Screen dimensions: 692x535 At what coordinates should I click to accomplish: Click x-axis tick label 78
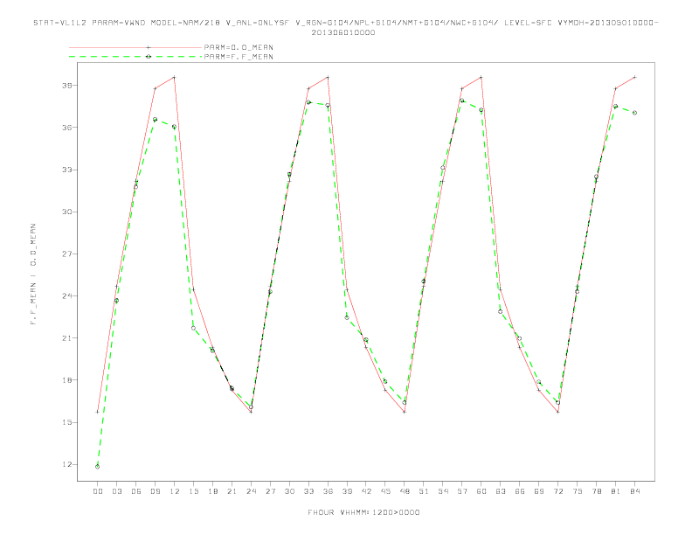tap(596, 491)
